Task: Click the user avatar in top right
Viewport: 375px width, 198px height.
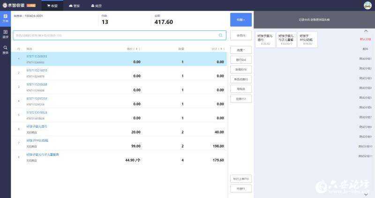Action: click(367, 6)
